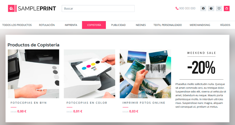Viewport: 235px width, 125px height.
Task: Open the user account icon
Action: point(203,9)
